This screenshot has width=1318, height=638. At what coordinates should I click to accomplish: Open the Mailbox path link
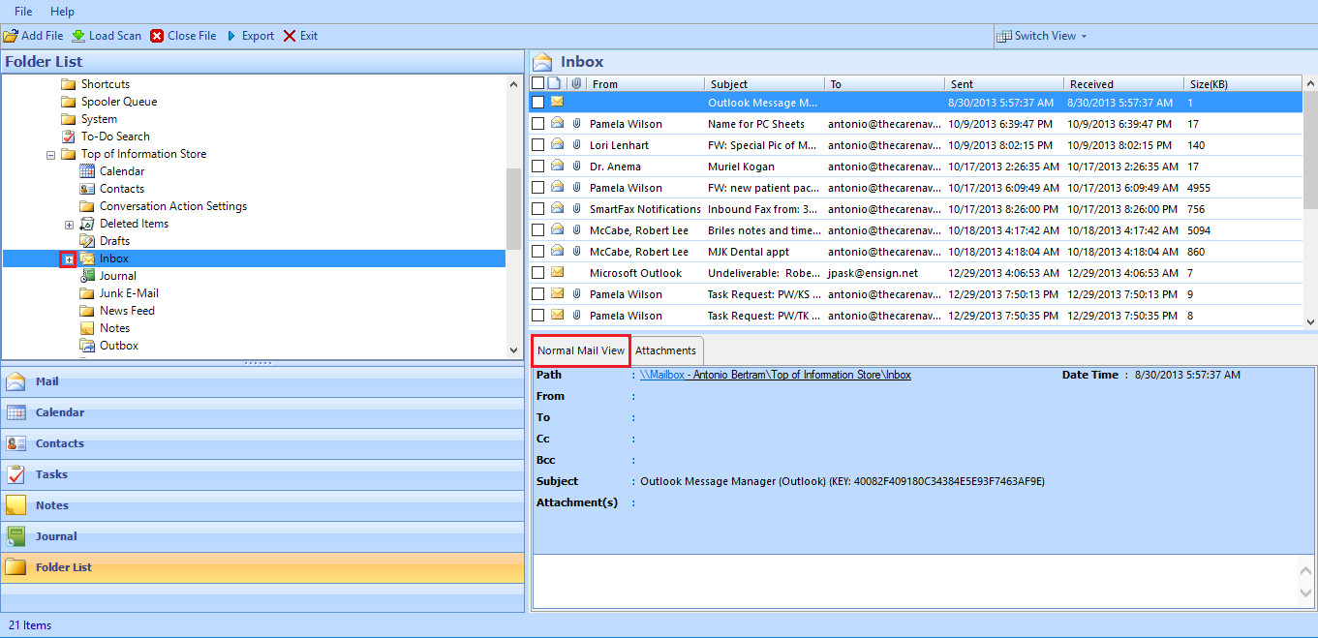[x=775, y=375]
